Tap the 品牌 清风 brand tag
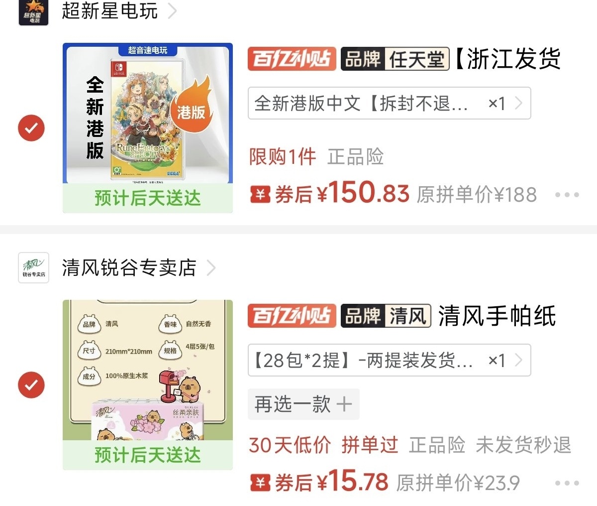 tap(386, 316)
